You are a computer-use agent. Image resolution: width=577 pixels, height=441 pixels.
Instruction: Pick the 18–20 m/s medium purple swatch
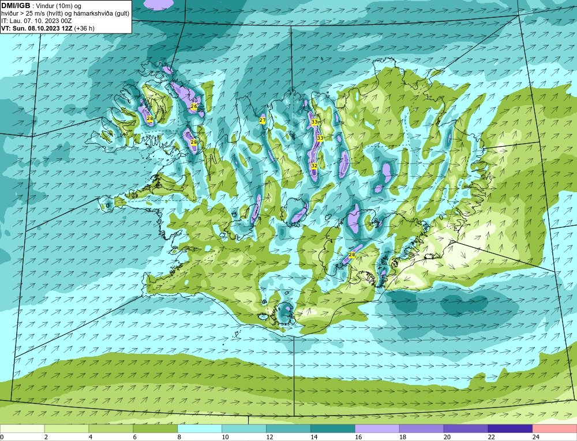pos(421,428)
